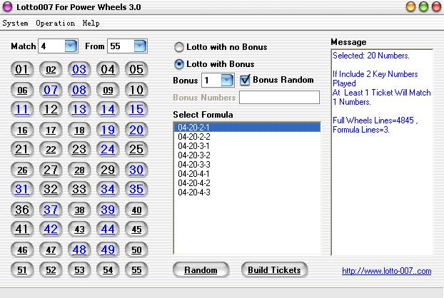Select formula 04-20-2-1
This screenshot has height=298, width=444.
[247, 127]
